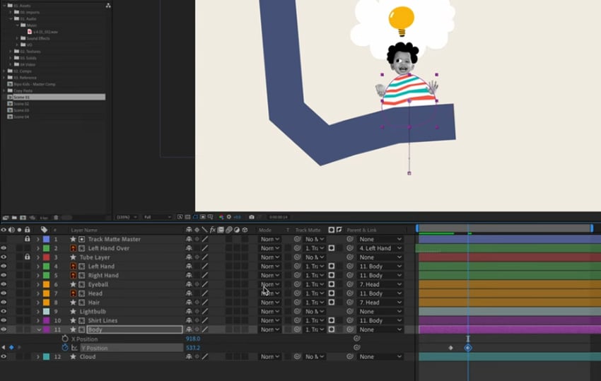Click the X Position expression pick whip
This screenshot has width=601, height=381.
click(x=356, y=339)
